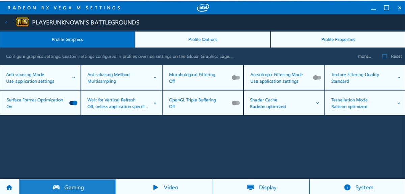Viewport: 405px width, 194px height.
Task: Click the Reset button
Action: tap(392, 56)
